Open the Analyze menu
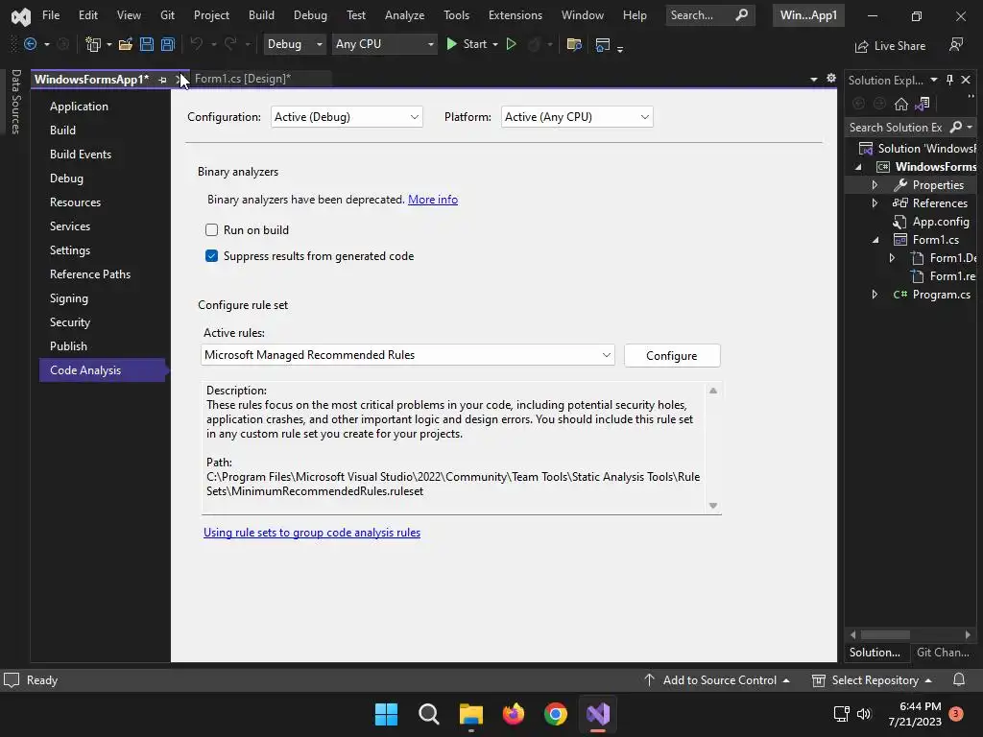 coord(404,15)
